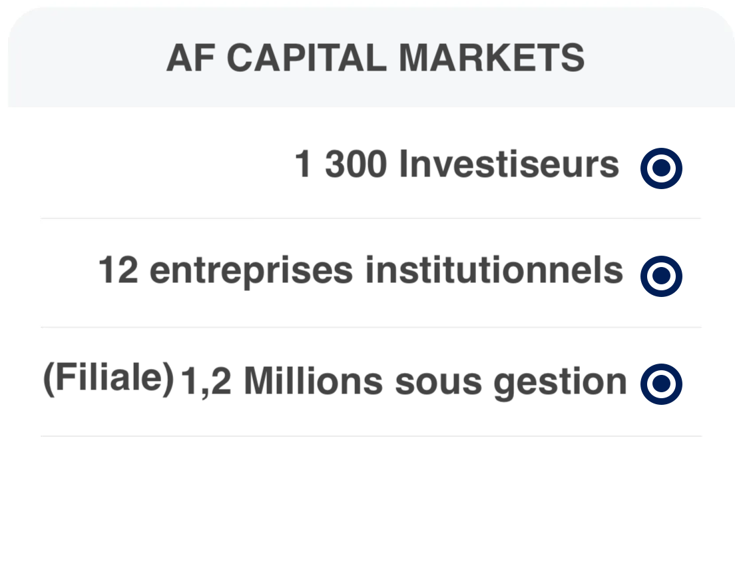Choose the radio icon next to "12 entreprises institutionnels"

pyautogui.click(x=661, y=276)
